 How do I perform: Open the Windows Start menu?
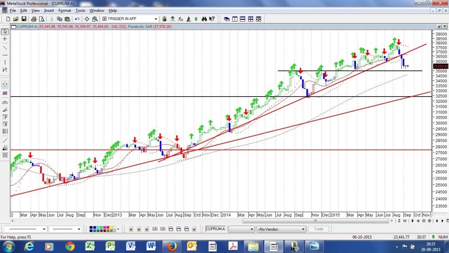click(8, 246)
